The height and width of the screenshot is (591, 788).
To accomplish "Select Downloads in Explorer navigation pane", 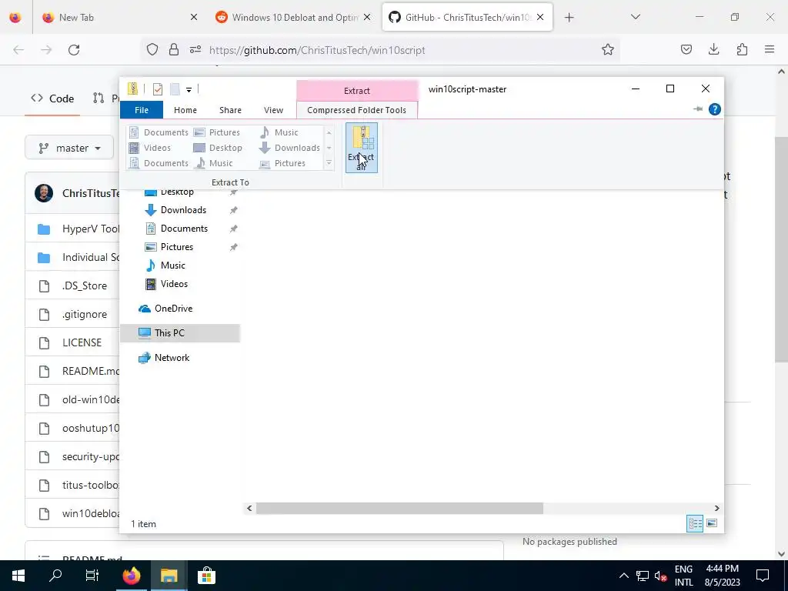I will [183, 210].
